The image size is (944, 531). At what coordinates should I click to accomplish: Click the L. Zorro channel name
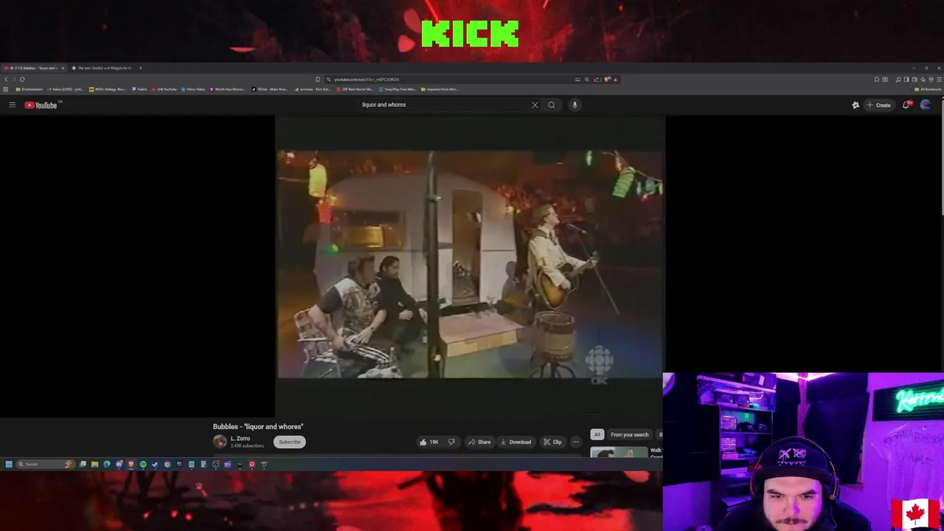[240, 439]
